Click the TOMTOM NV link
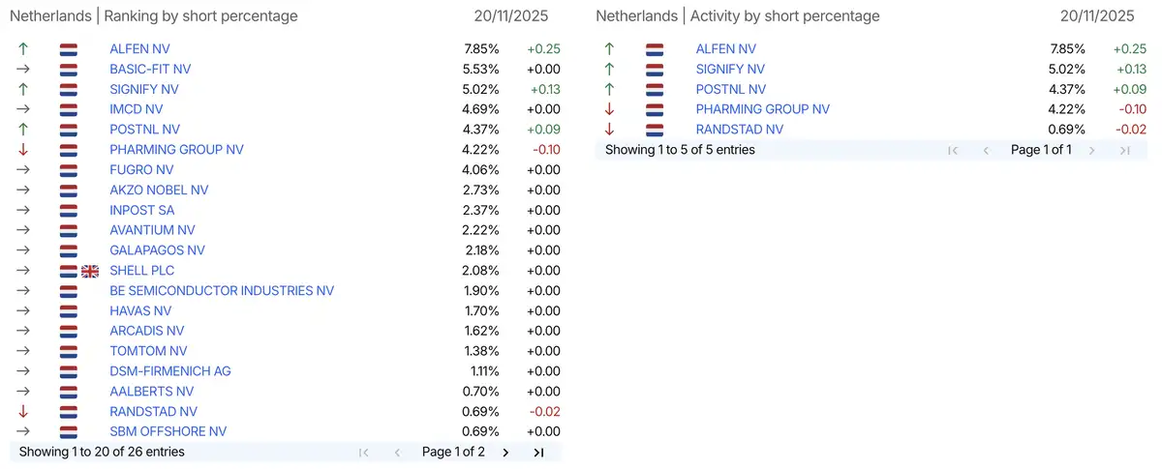This screenshot has width=1162, height=469. click(148, 351)
